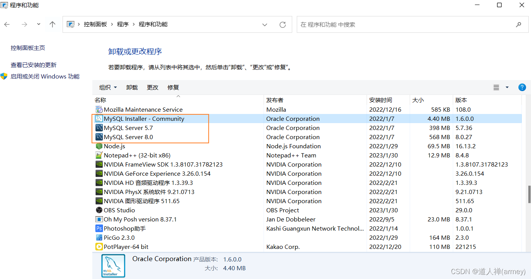
Task: Click the 568 MB size cell
Action: click(x=439, y=137)
